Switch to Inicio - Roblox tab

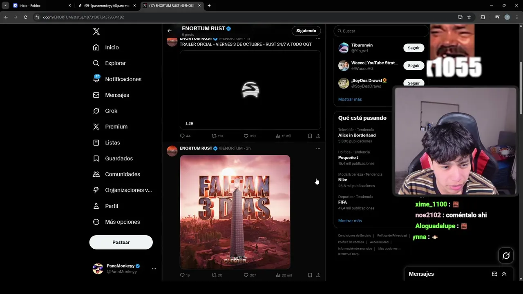pos(42,6)
